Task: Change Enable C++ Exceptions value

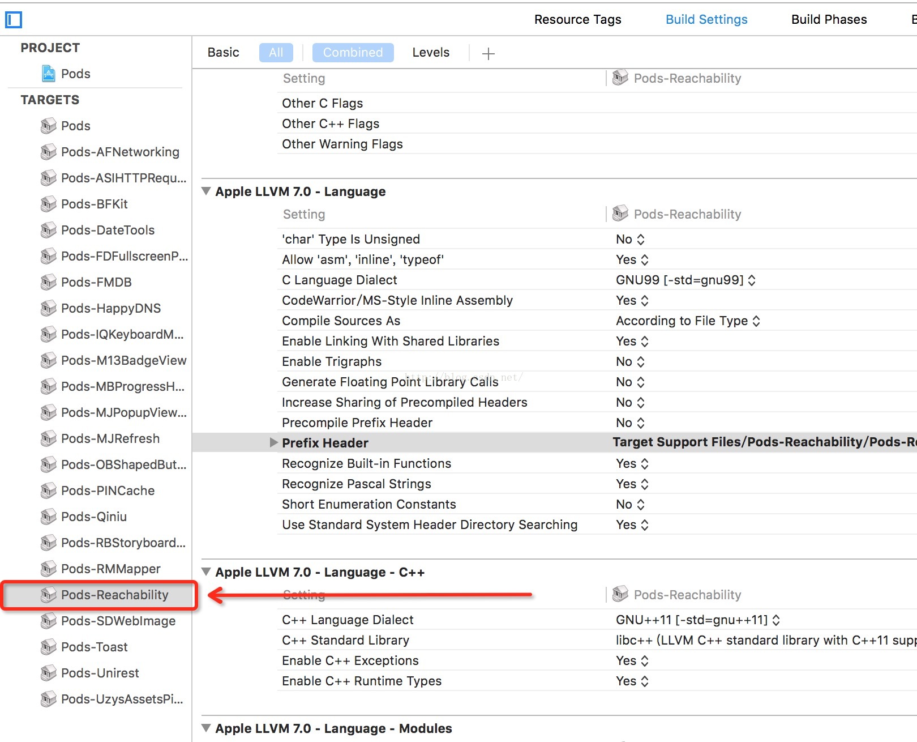Action: (x=632, y=660)
